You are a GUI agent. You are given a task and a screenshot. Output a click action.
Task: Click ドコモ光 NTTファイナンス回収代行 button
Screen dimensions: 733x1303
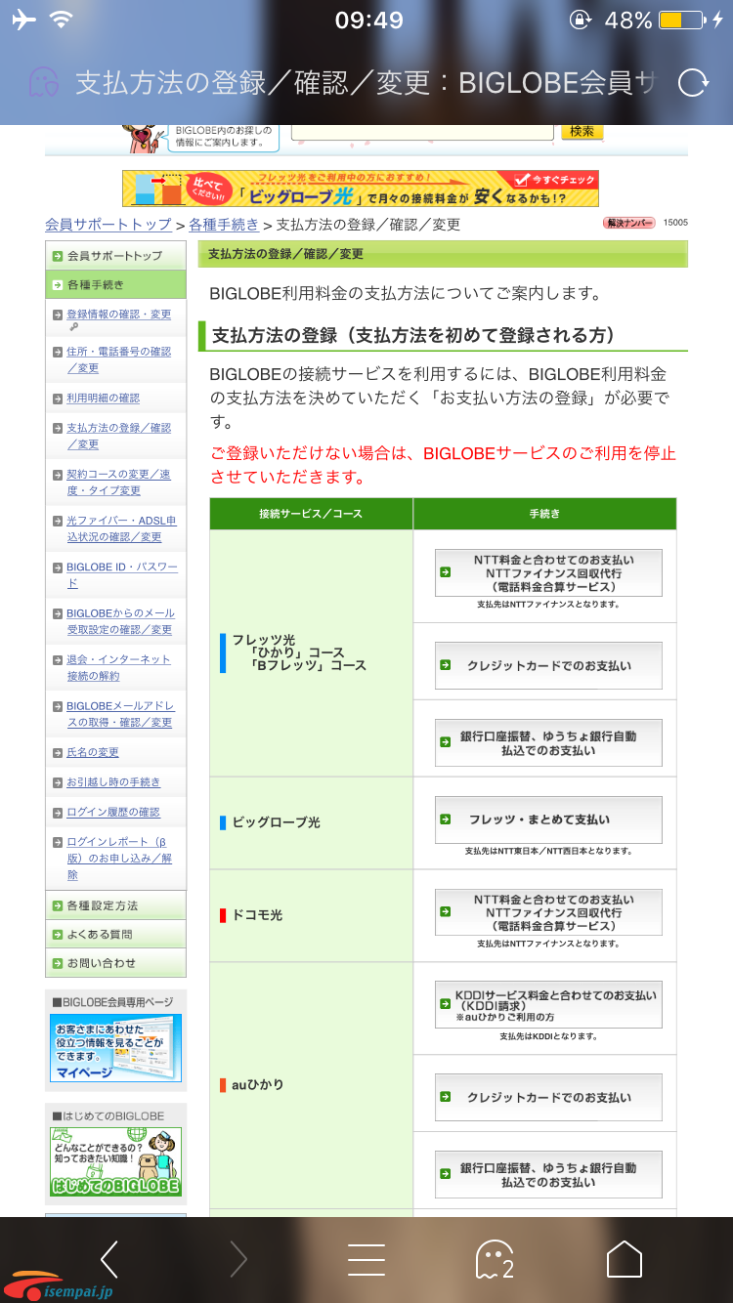pos(548,913)
